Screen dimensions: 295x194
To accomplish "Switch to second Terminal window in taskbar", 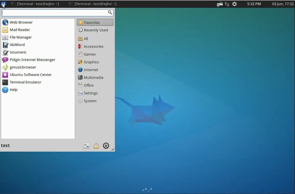I will pos(92,4).
